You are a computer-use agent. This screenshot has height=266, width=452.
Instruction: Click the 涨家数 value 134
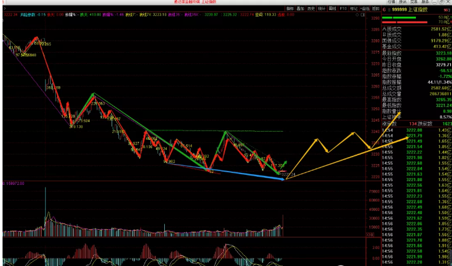pos(413,123)
